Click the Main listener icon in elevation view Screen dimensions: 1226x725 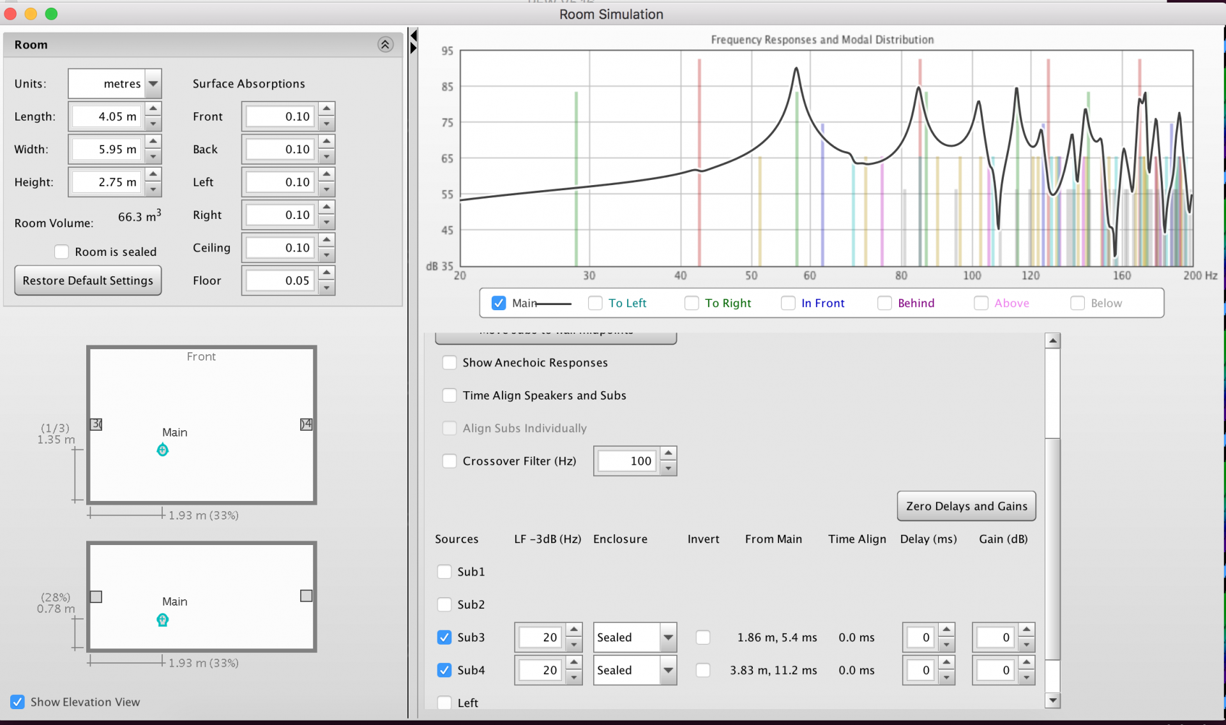163,620
